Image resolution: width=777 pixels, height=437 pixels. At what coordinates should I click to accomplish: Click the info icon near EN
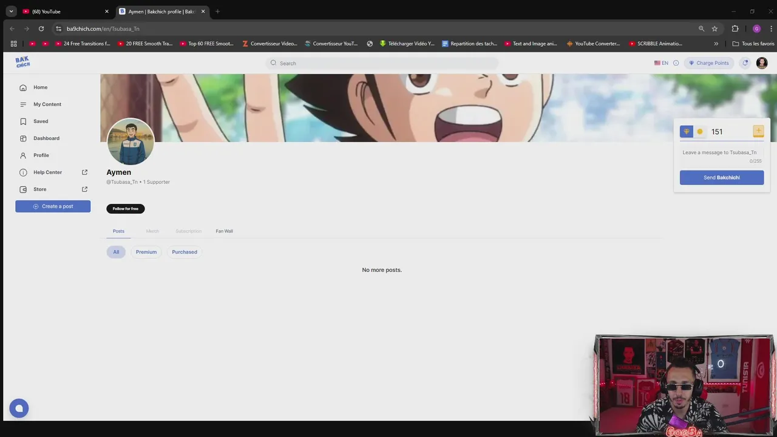click(676, 63)
